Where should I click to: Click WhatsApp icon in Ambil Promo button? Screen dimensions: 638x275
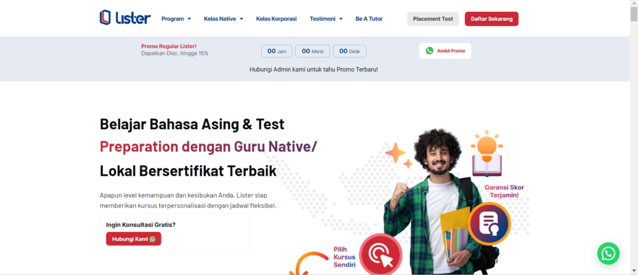(x=429, y=51)
